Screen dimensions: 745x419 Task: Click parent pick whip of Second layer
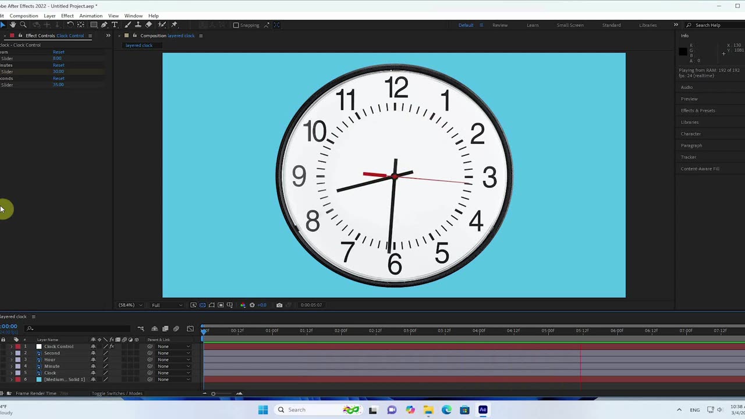pyautogui.click(x=150, y=353)
